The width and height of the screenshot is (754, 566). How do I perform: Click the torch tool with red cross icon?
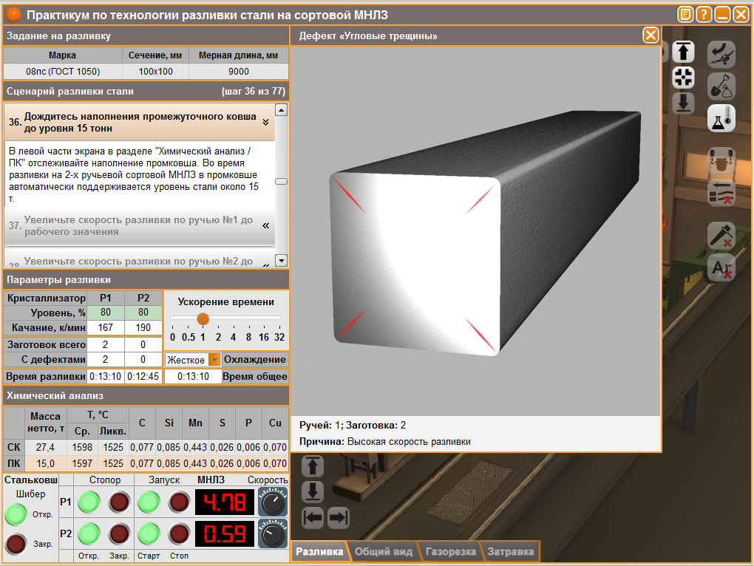(721, 236)
